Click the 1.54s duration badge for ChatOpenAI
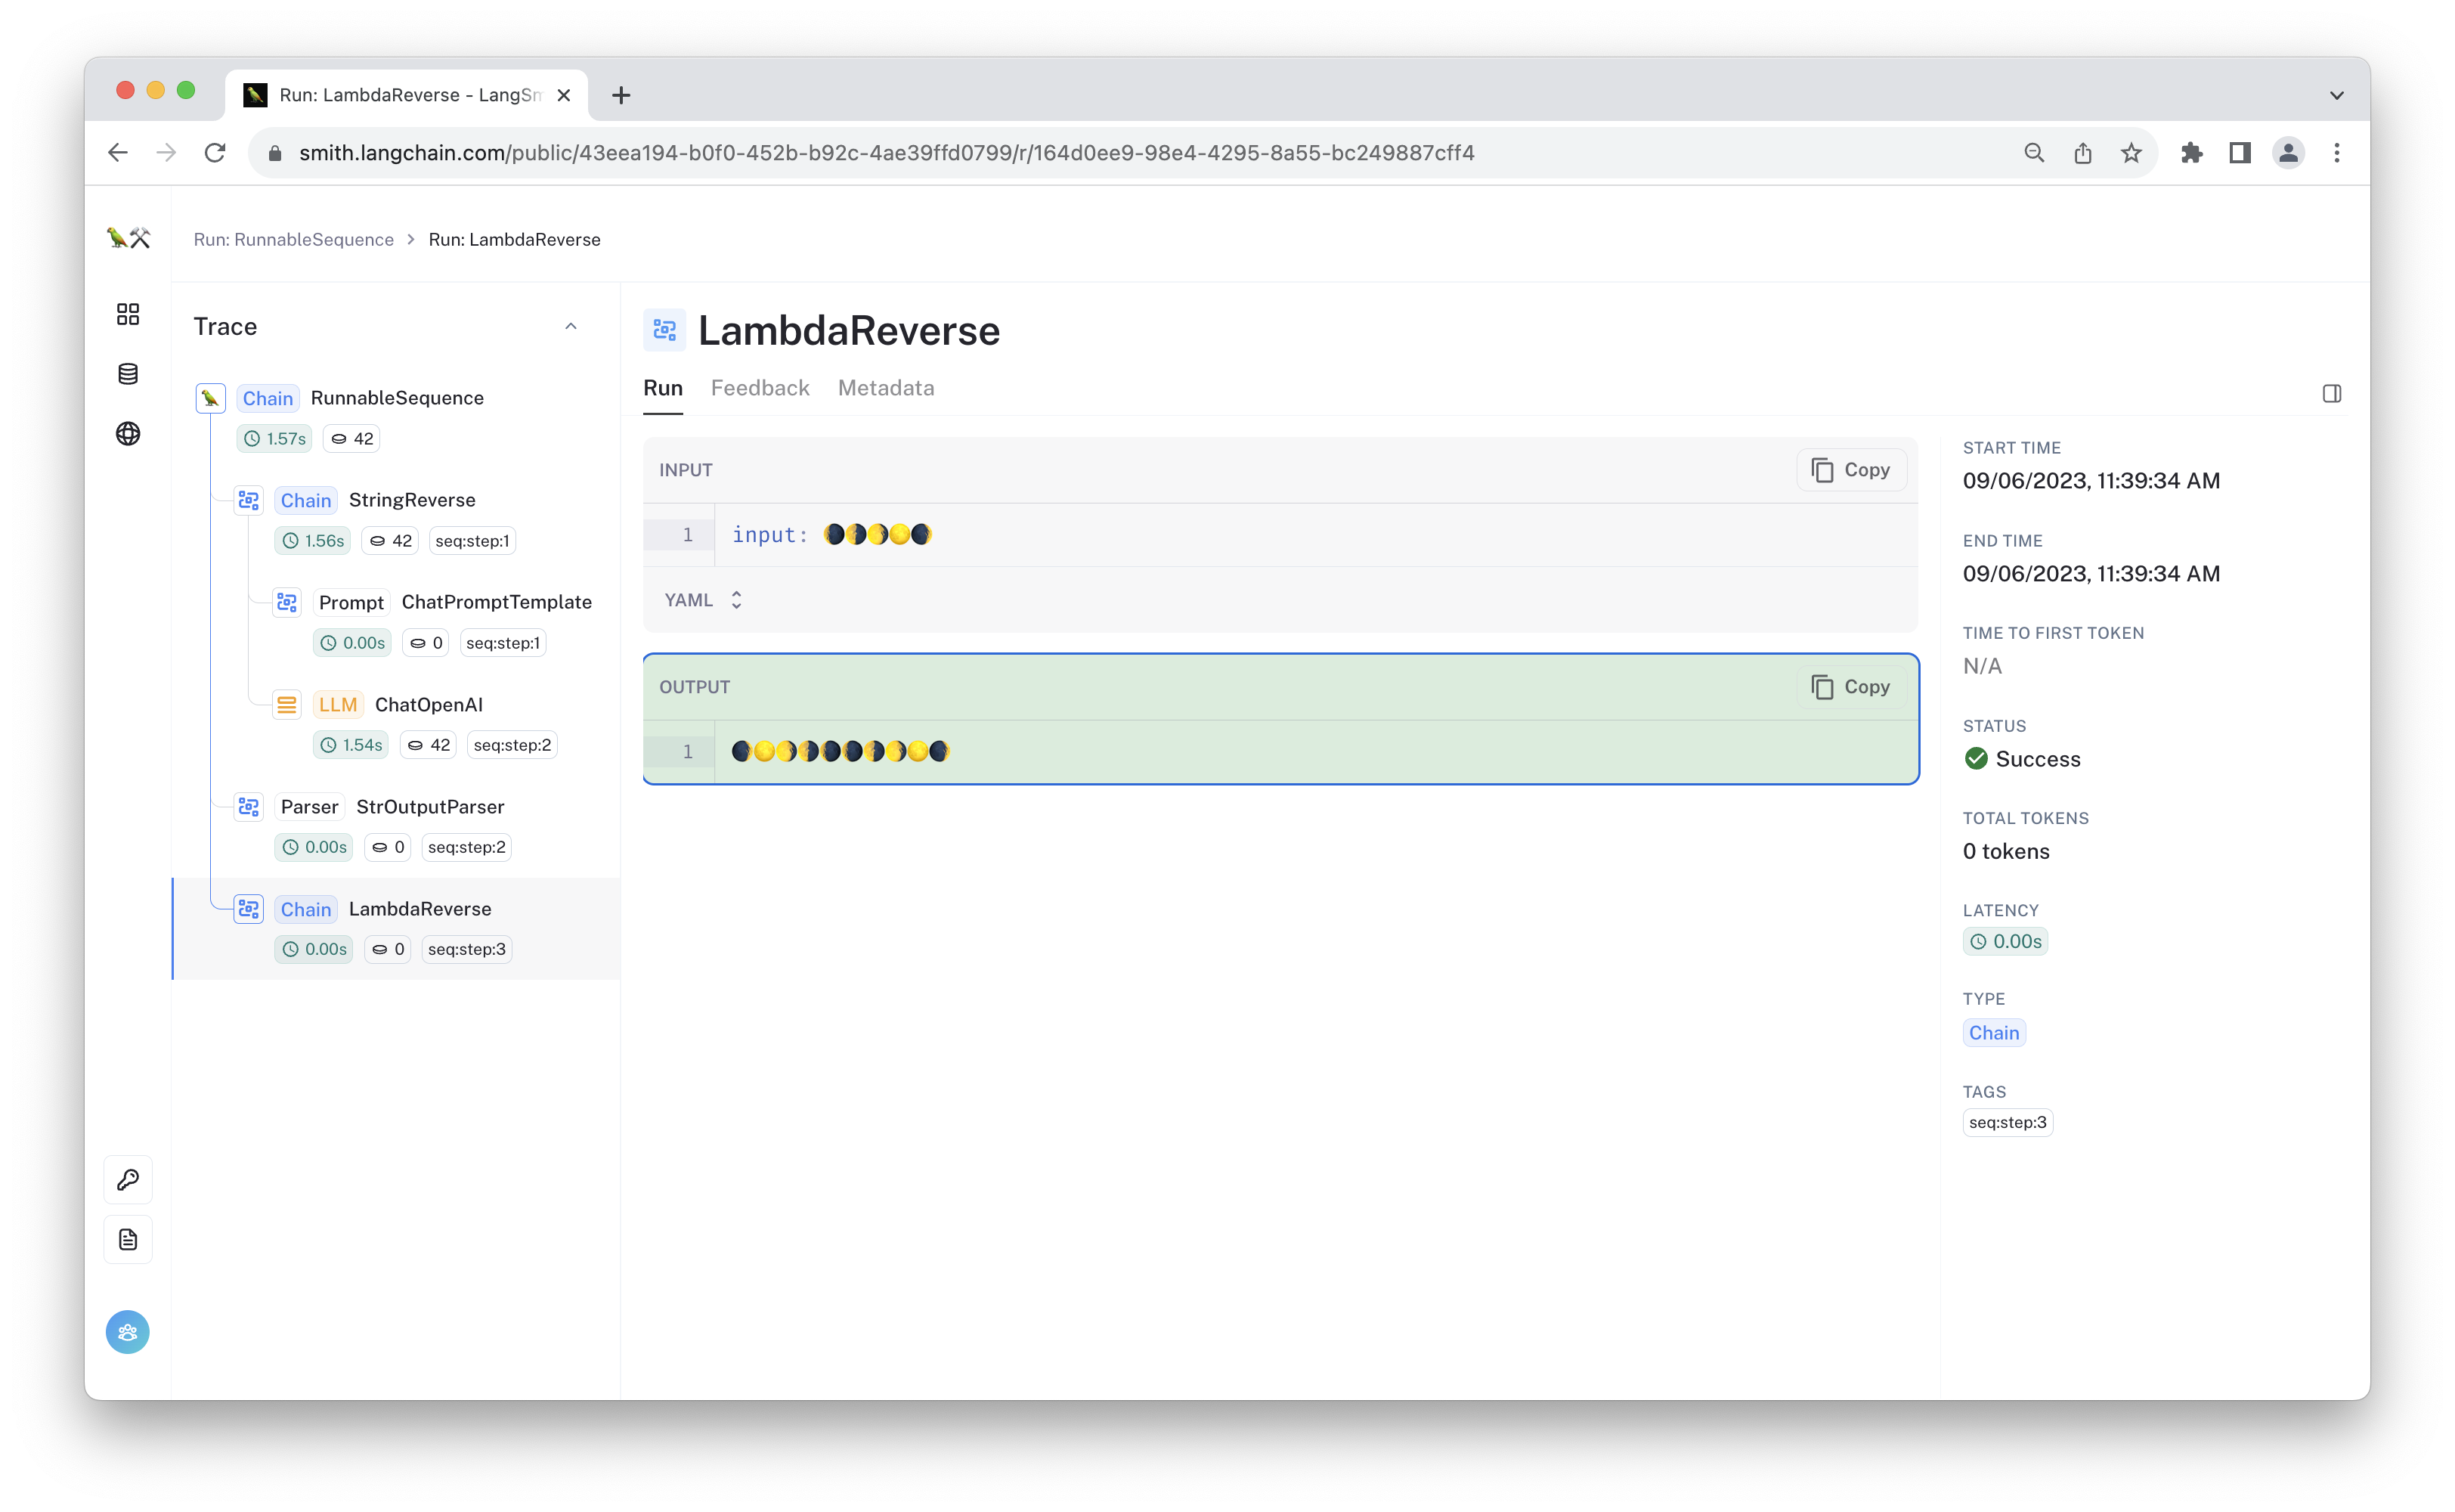The image size is (2455, 1512). tap(350, 745)
